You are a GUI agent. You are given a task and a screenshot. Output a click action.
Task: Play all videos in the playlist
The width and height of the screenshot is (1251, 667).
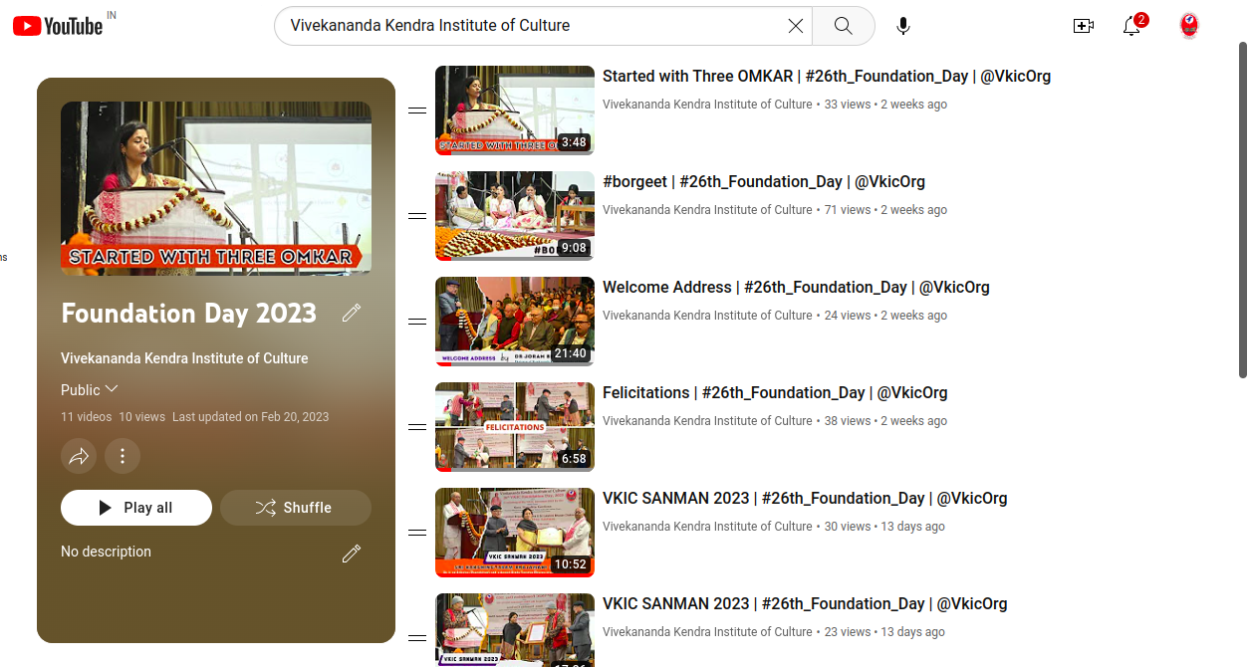[136, 508]
